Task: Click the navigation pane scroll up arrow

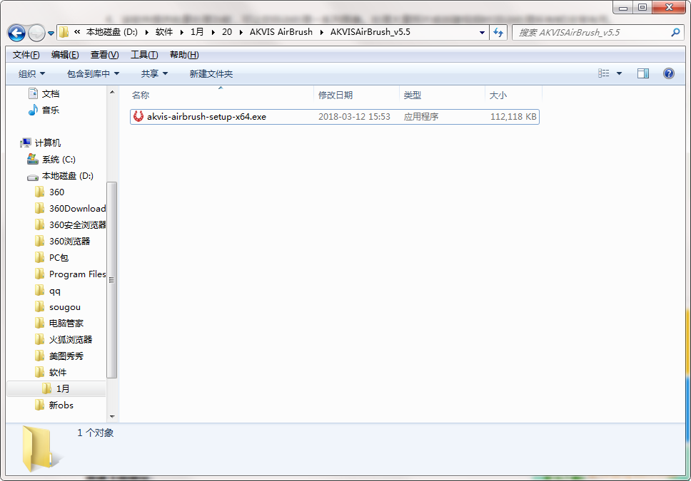Action: pos(112,91)
